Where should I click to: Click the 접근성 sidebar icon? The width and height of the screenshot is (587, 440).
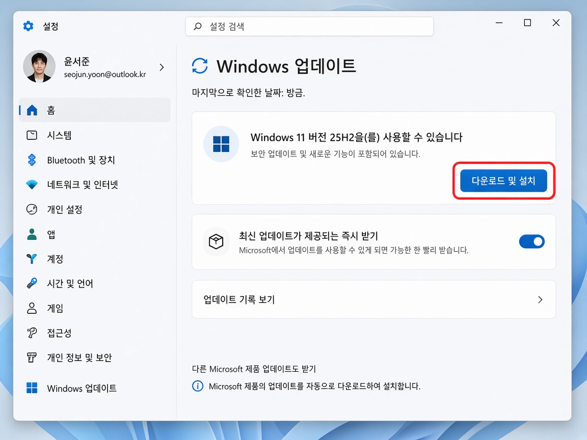[32, 333]
